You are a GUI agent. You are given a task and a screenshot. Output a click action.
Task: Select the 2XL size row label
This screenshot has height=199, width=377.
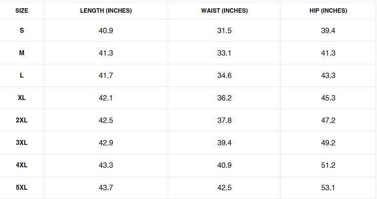click(x=22, y=120)
